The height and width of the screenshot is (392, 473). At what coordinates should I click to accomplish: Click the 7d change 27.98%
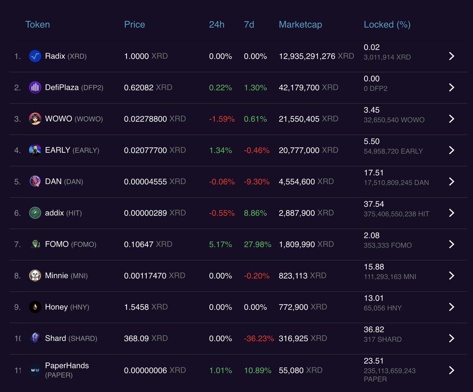click(x=257, y=244)
